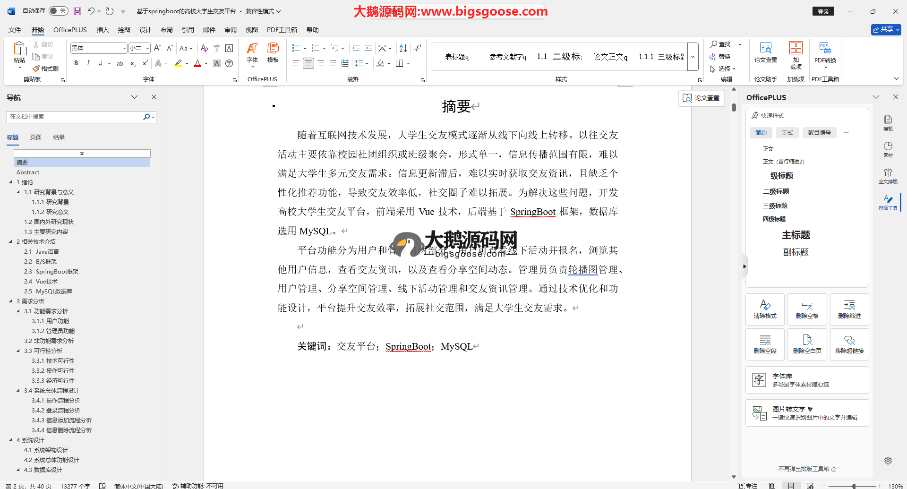Toggle the AutoSave (自动保存) switch
This screenshot has width=907, height=489.
pos(58,11)
